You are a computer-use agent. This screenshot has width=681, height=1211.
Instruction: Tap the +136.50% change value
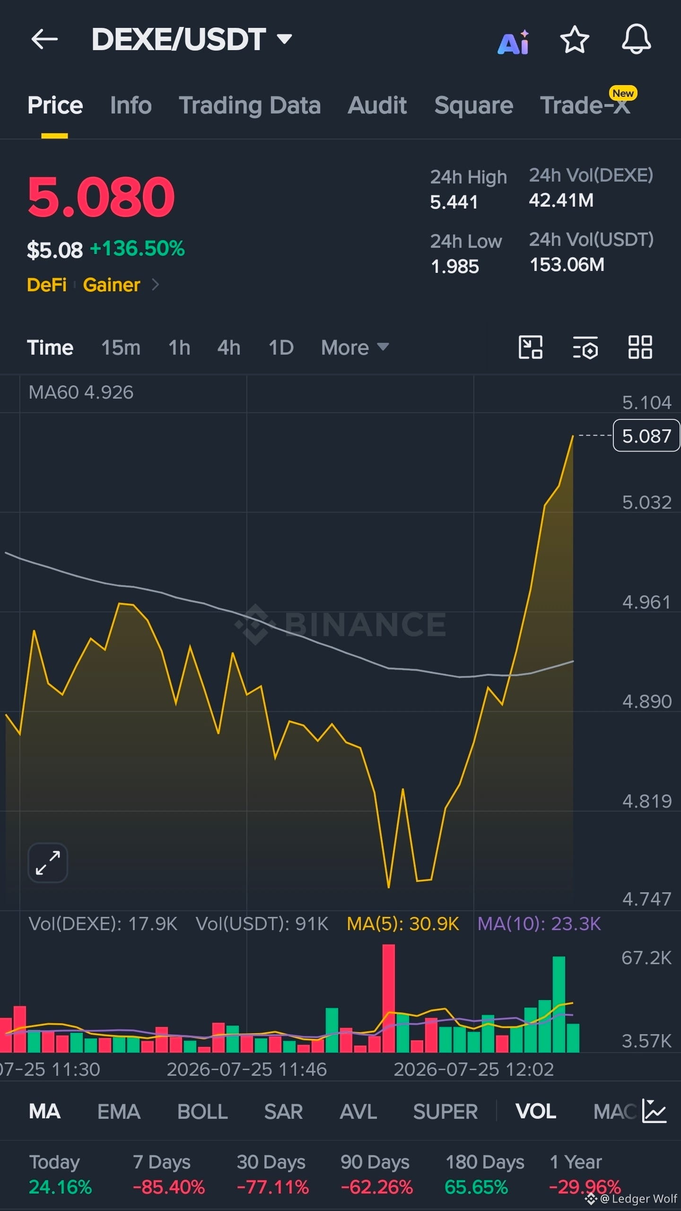click(137, 248)
